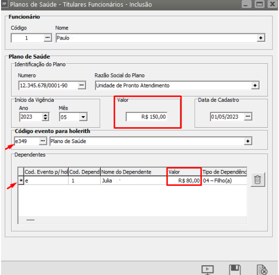The height and width of the screenshot is (275, 279).
Task: Increase the Ano 2023 value by one
Action: (45, 115)
